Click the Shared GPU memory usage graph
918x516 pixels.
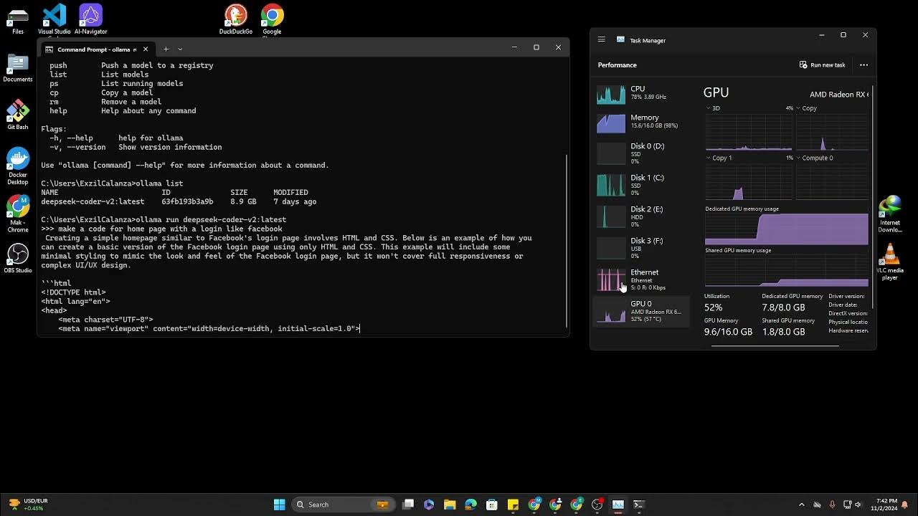(x=786, y=271)
